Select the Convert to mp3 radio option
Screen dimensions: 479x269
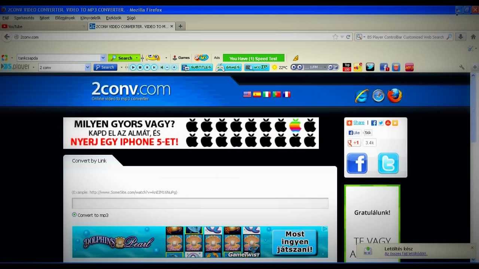coord(74,215)
